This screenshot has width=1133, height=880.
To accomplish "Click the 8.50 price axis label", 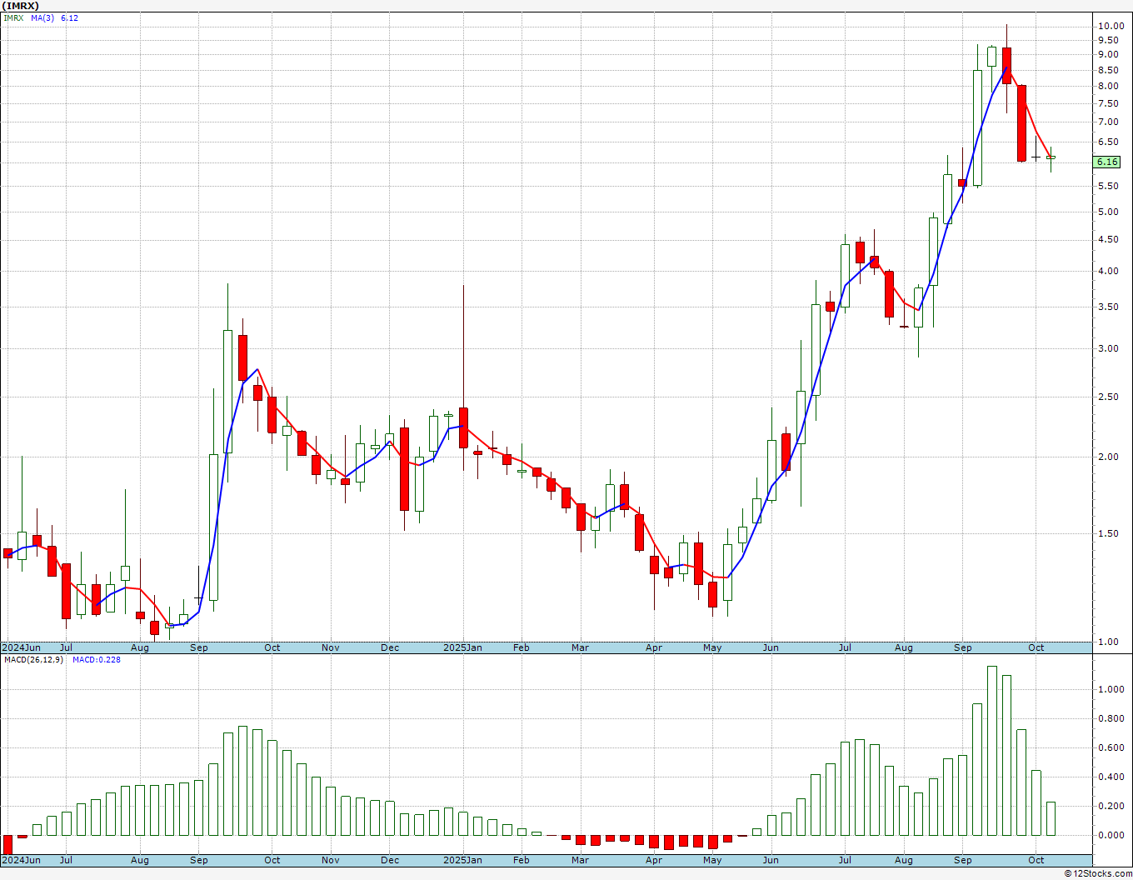I will [1109, 70].
